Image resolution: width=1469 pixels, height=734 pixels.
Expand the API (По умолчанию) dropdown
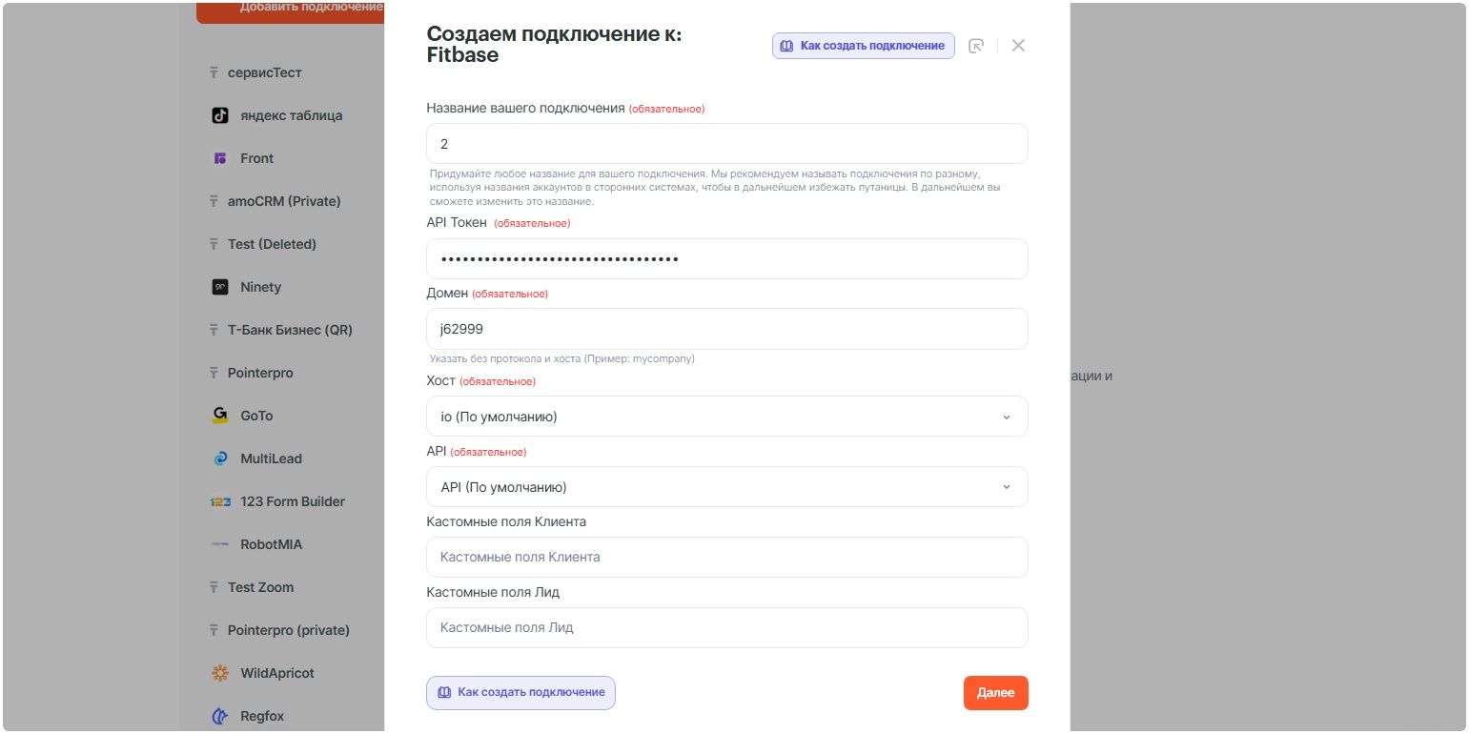[x=726, y=487]
